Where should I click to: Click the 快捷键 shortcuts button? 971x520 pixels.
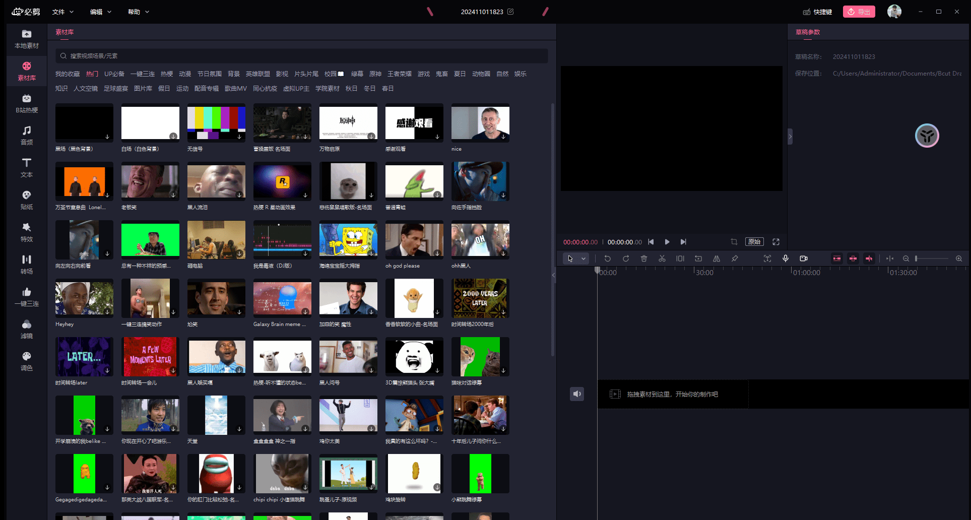click(x=817, y=12)
